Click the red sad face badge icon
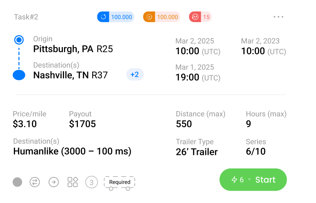This screenshot has height=203, width=316. point(195,17)
